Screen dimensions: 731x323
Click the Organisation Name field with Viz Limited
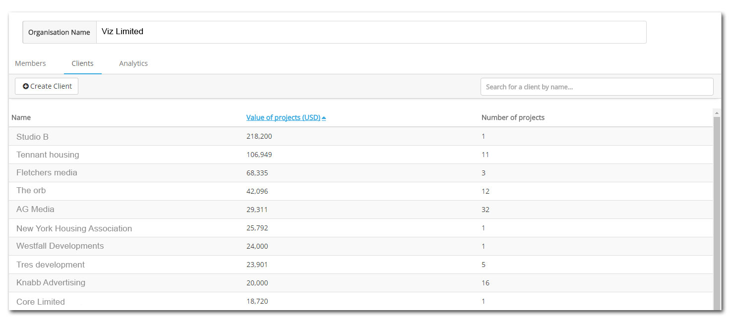click(x=371, y=32)
